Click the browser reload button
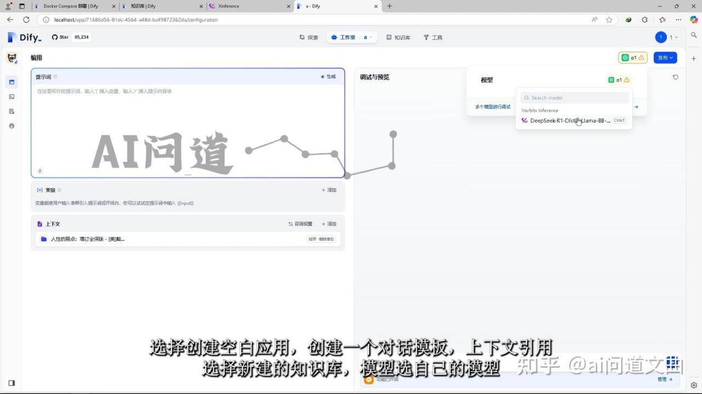The image size is (702, 394). 26,20
